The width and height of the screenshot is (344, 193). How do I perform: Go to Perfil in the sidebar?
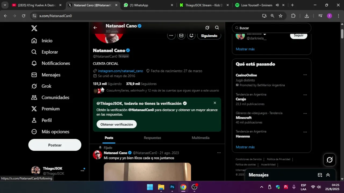(x=41, y=120)
